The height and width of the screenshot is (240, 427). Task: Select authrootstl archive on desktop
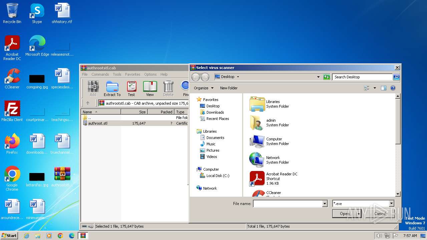click(x=62, y=177)
